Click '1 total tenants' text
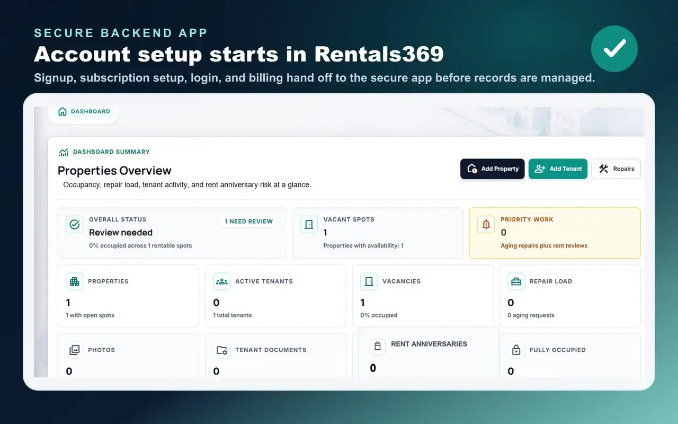The width and height of the screenshot is (678, 424). click(x=233, y=315)
